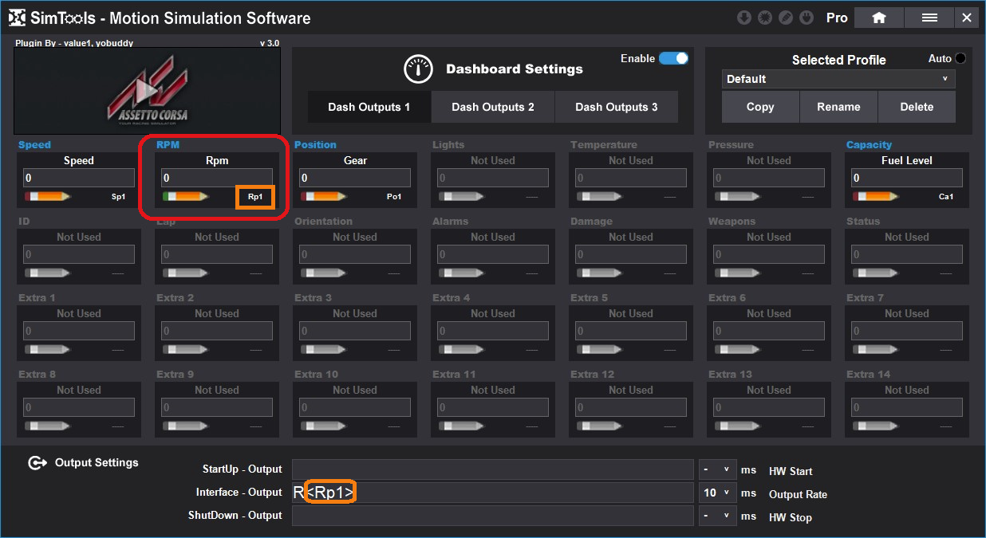Open the hamburger menu icon
986x538 pixels.
coord(929,18)
